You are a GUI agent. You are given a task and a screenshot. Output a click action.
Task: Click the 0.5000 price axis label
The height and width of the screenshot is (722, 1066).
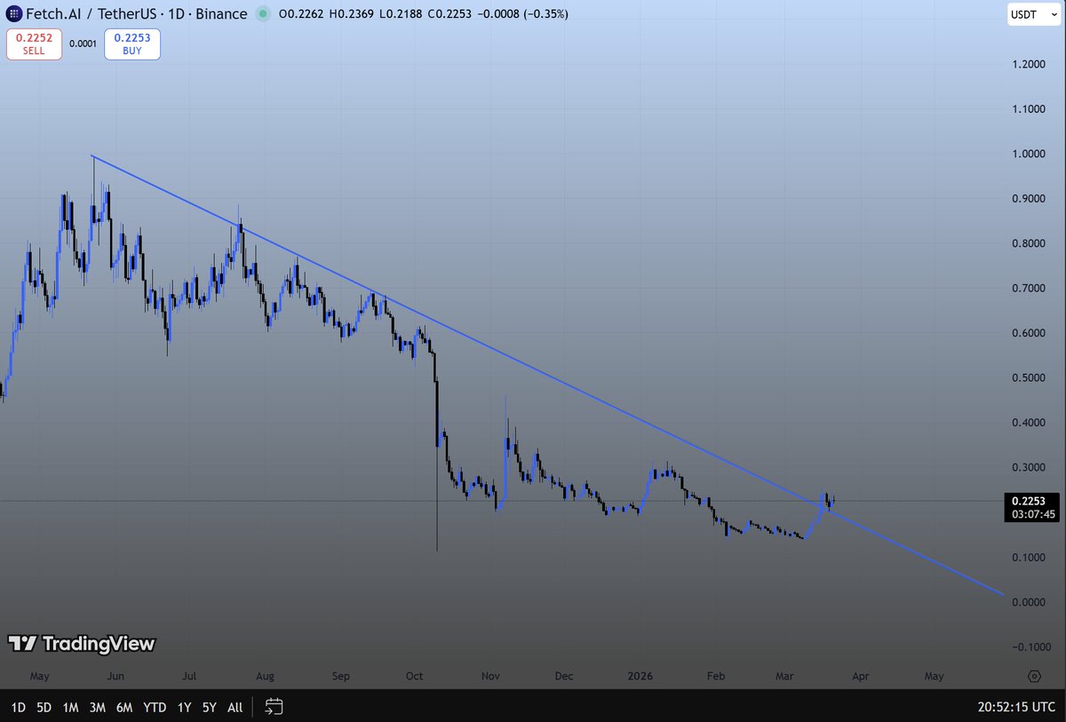1028,378
